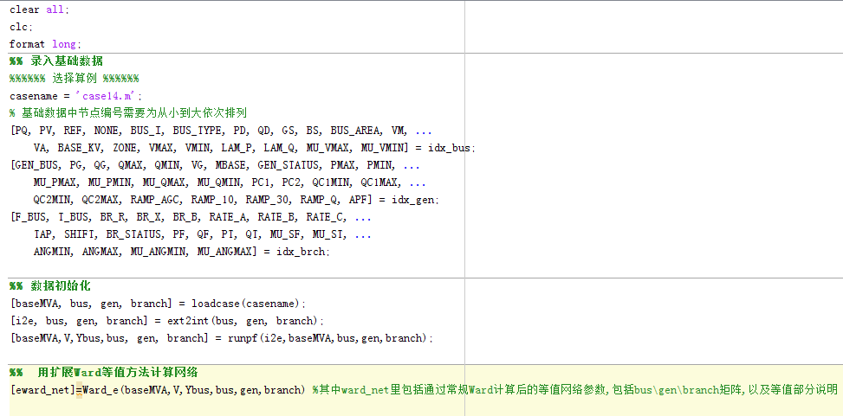The height and width of the screenshot is (416, 843).
Task: Select the '录入基础数据' section header
Action: point(56,61)
